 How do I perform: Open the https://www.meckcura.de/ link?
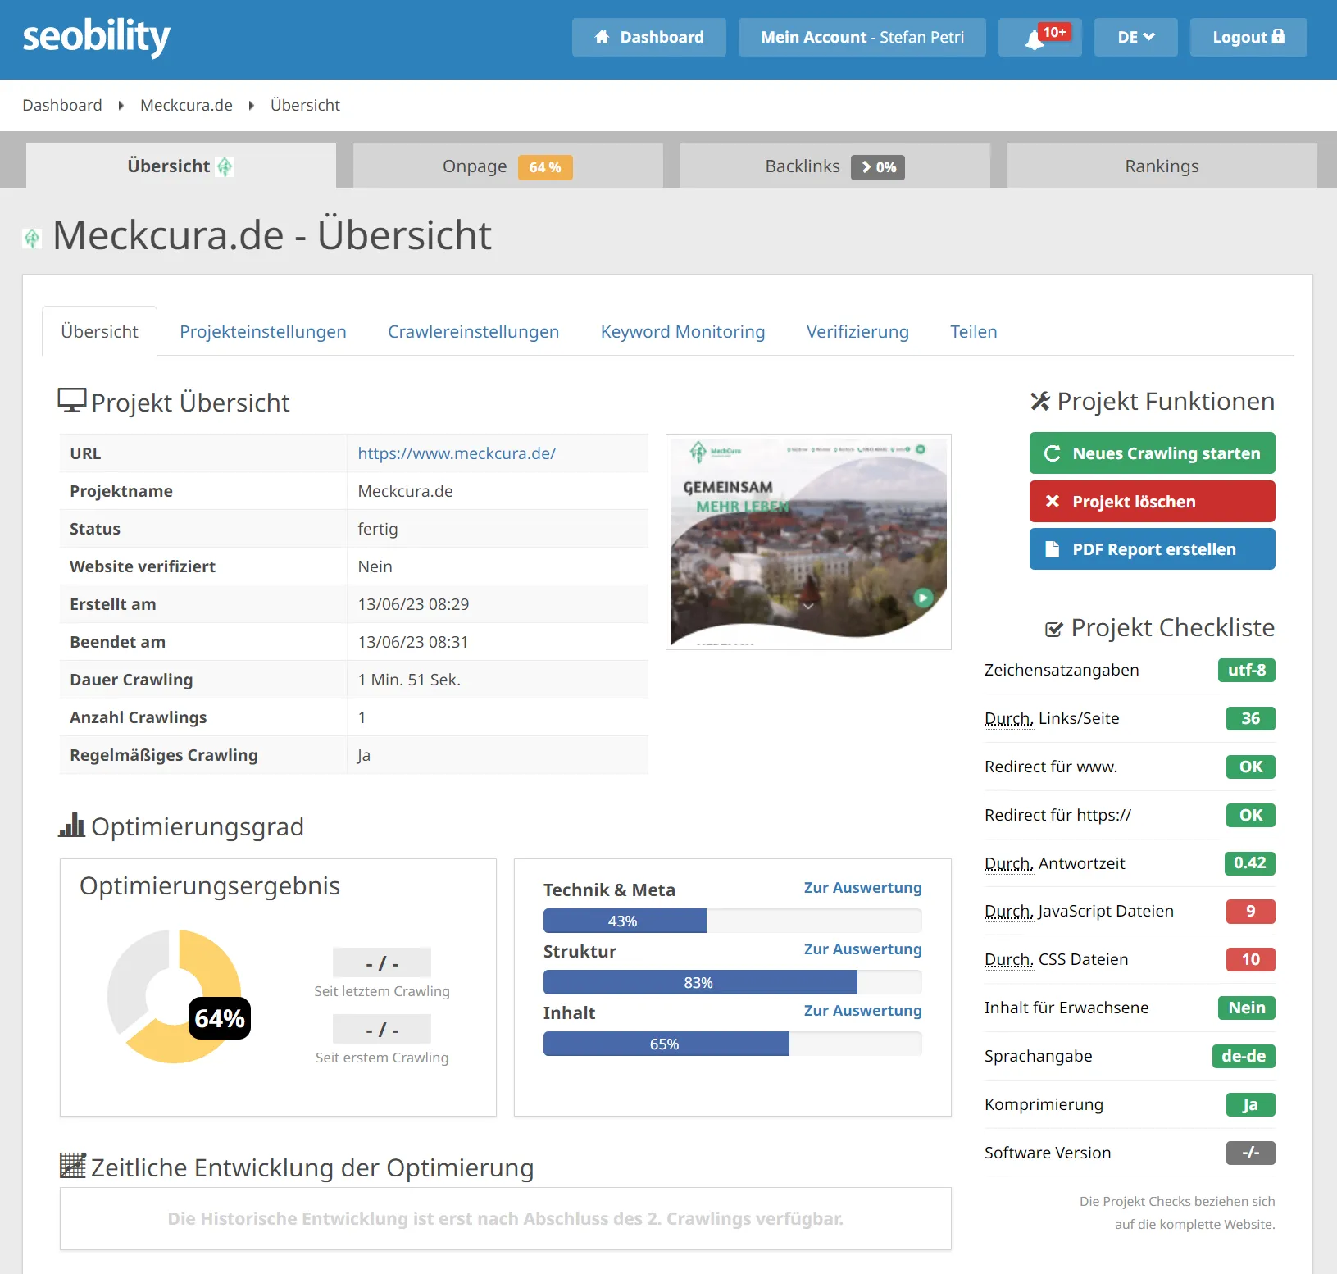[x=457, y=453]
